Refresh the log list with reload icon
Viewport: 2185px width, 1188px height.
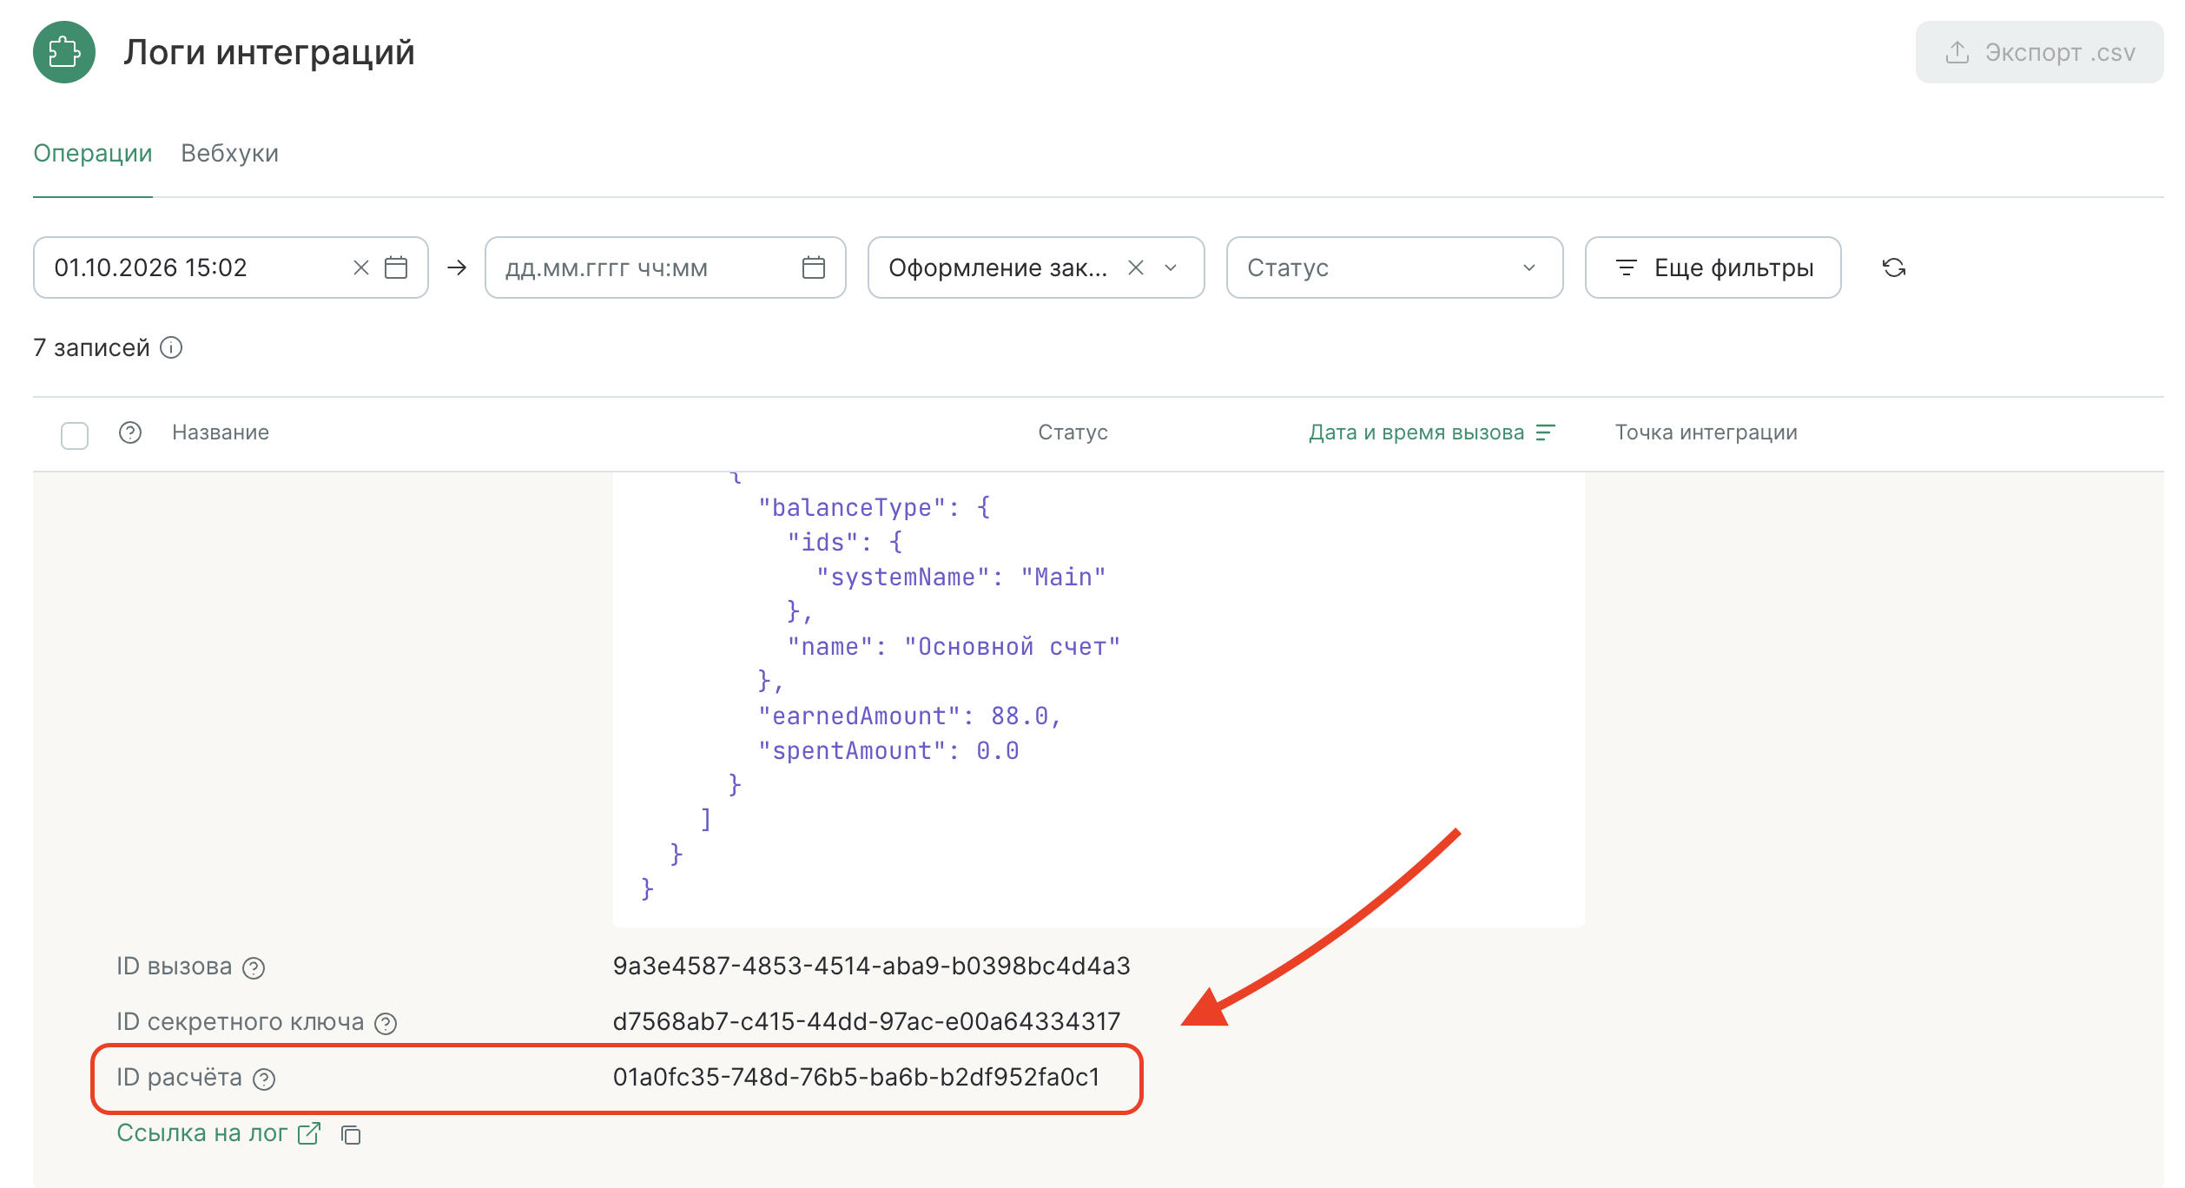tap(1894, 267)
